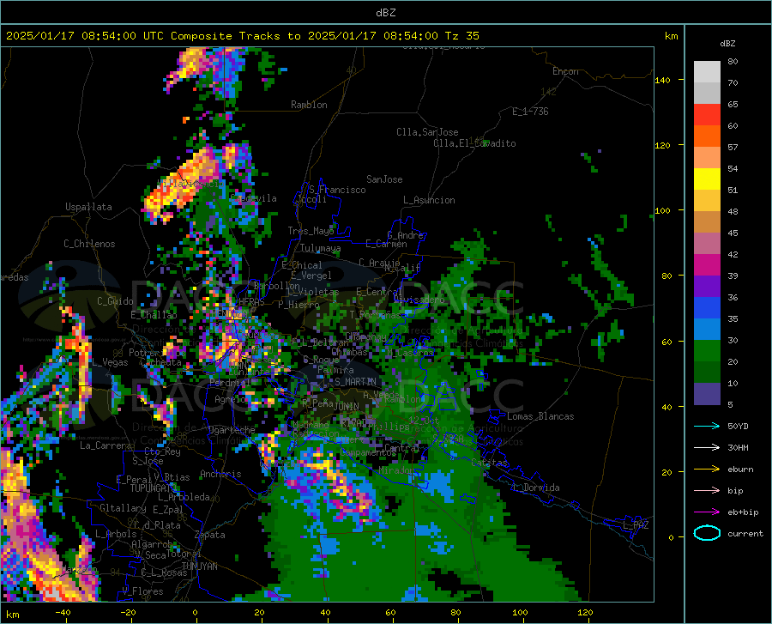The height and width of the screenshot is (624, 772).
Task: Click the C_Chilenos map label
Action: click(89, 244)
